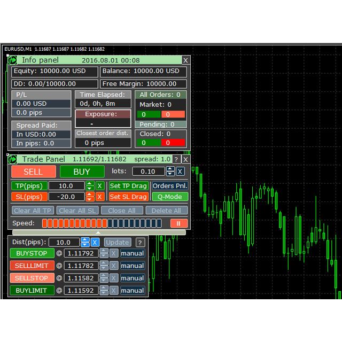Clear TP value with green X
The height and width of the screenshot is (342, 342).
(x=100, y=186)
